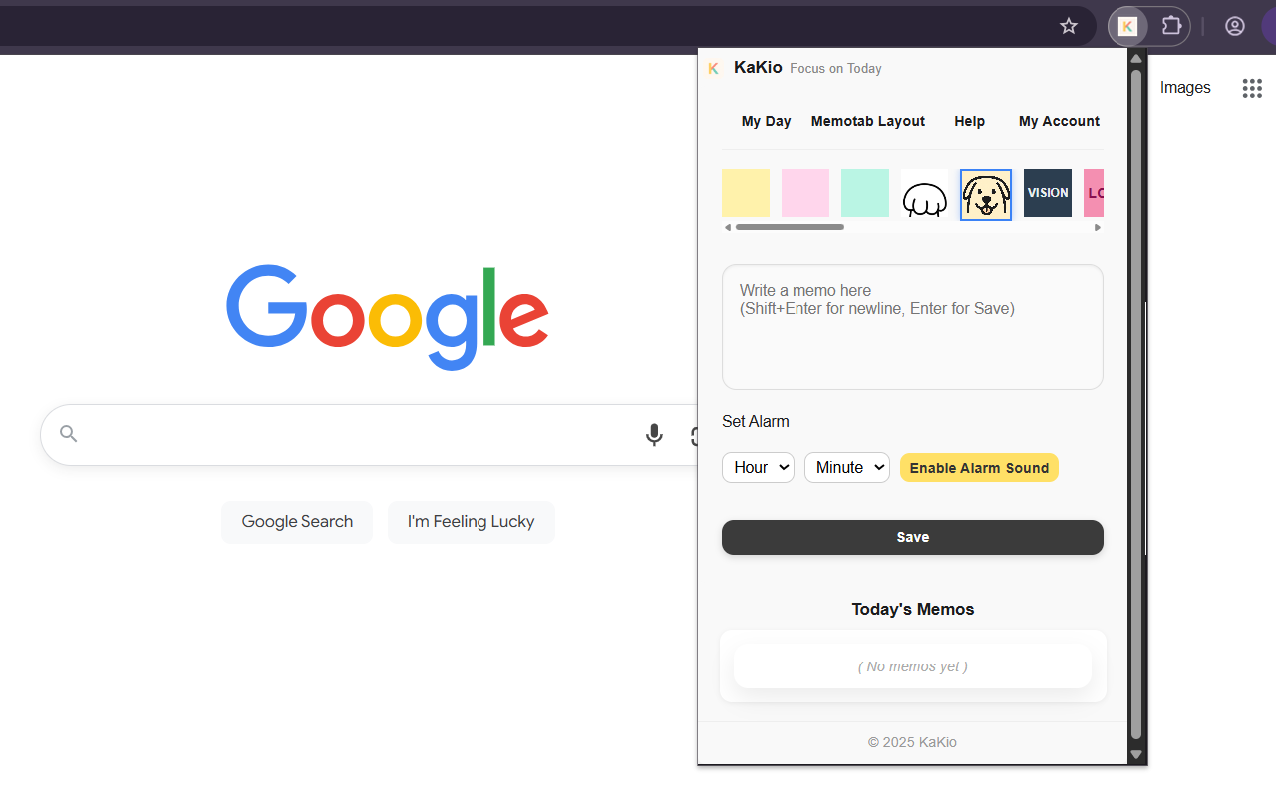The height and width of the screenshot is (797, 1276).
Task: Open the Minute dropdown
Action: point(846,468)
